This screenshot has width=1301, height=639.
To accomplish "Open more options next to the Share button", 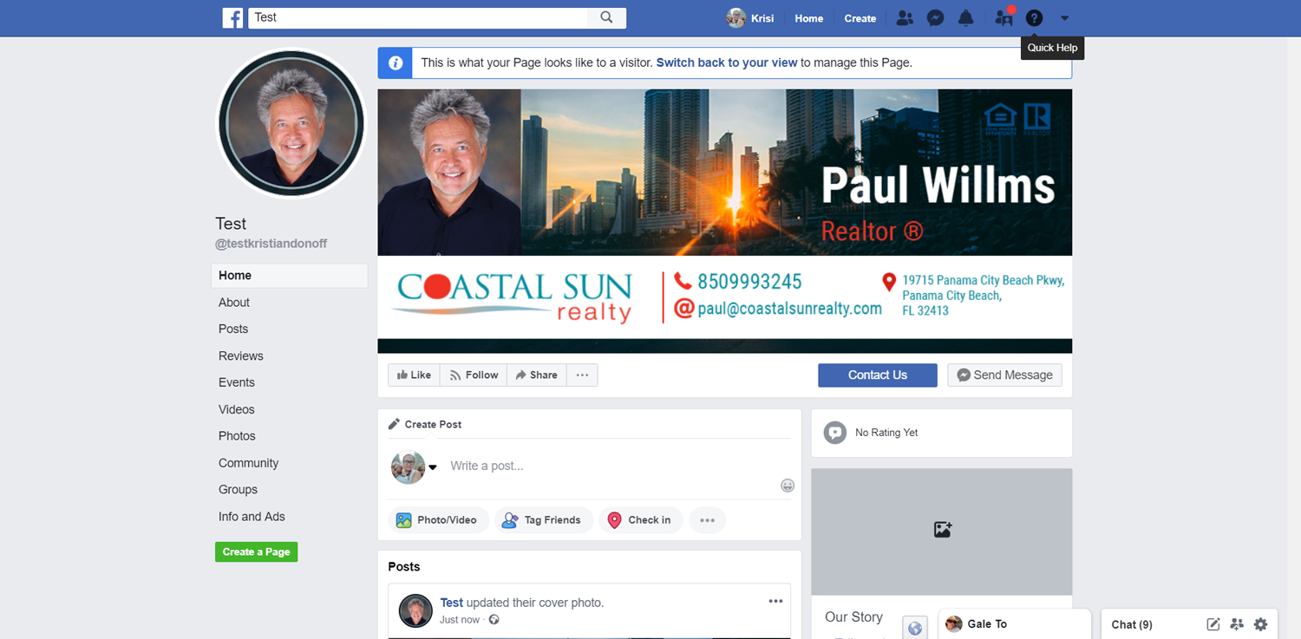I will coord(582,375).
